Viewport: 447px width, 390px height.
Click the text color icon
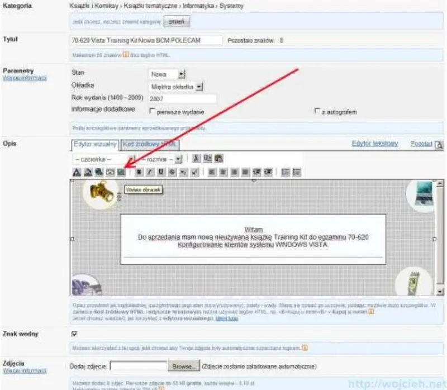pos(77,172)
